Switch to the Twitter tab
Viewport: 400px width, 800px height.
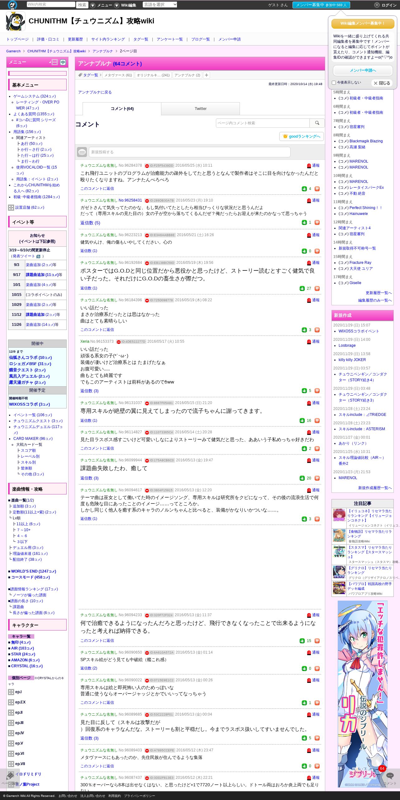[200, 109]
